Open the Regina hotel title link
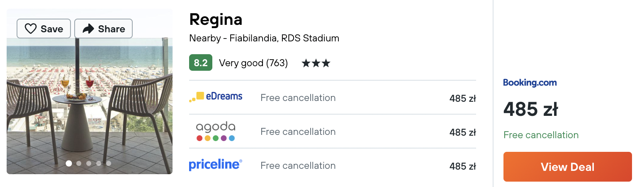637x187 pixels. [x=216, y=20]
